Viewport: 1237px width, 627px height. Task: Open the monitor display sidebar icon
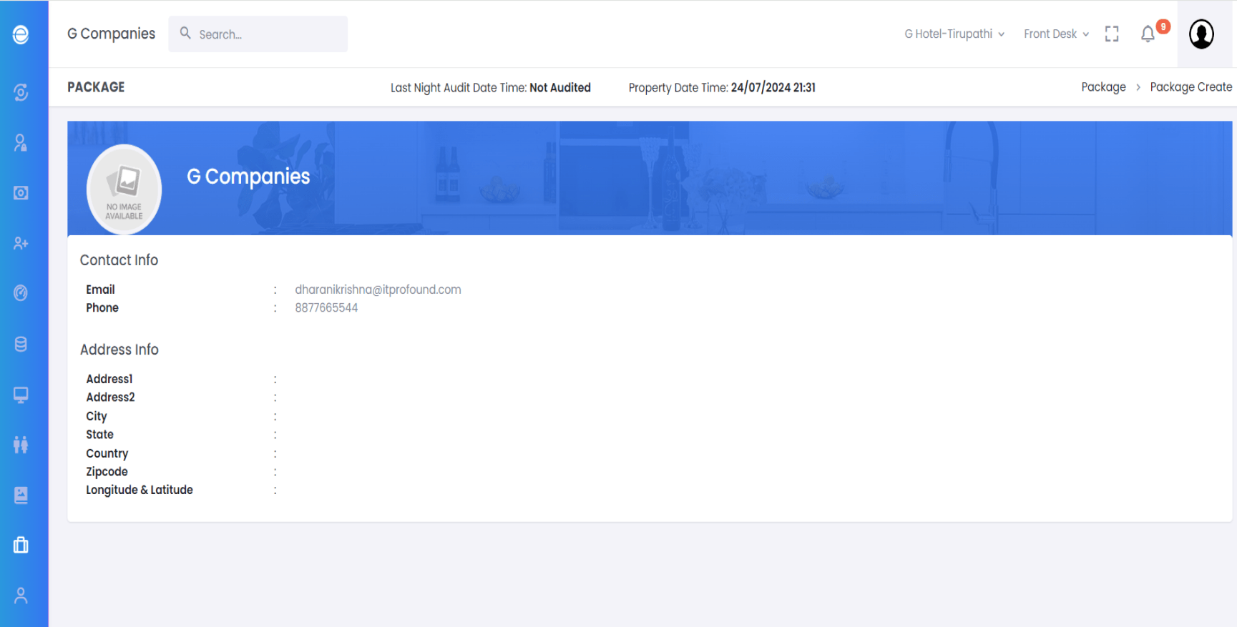tap(21, 395)
